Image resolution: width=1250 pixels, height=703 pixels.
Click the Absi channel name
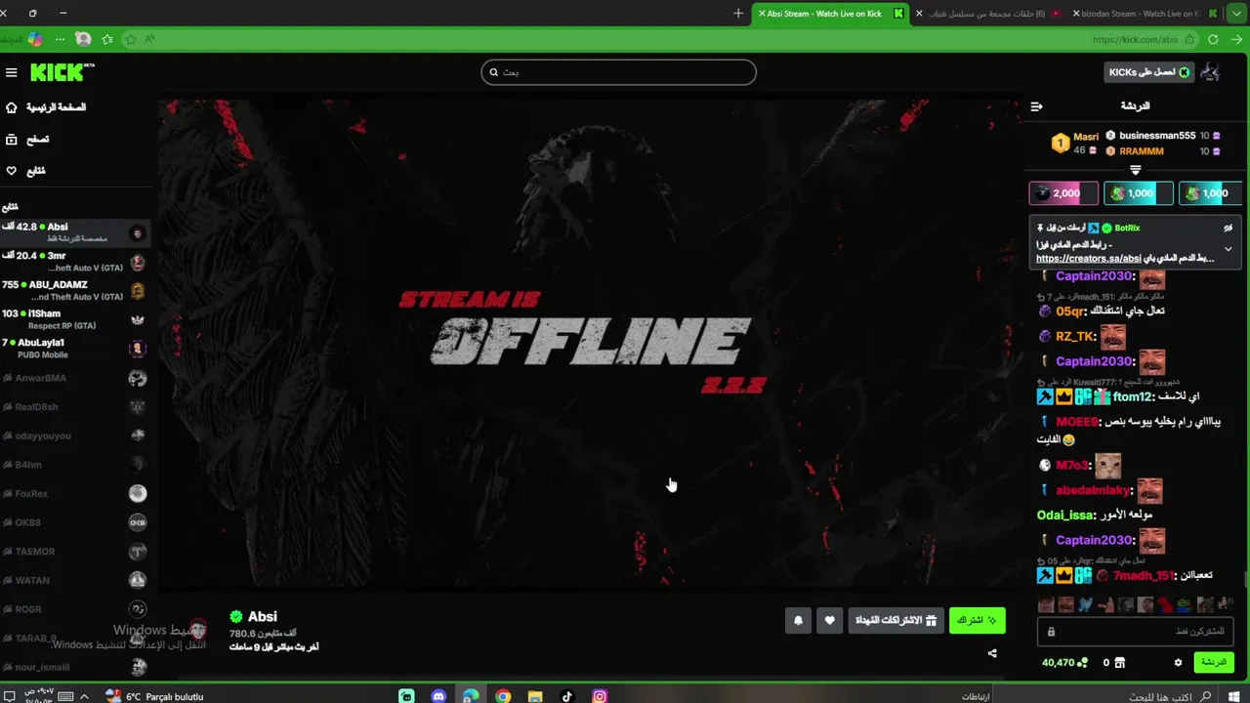click(x=263, y=616)
